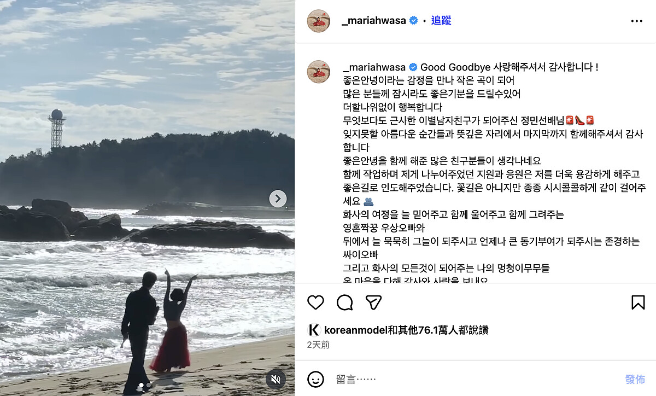Like the post with the heart icon
Viewport: 656px width, 396px height.
pyautogui.click(x=315, y=302)
